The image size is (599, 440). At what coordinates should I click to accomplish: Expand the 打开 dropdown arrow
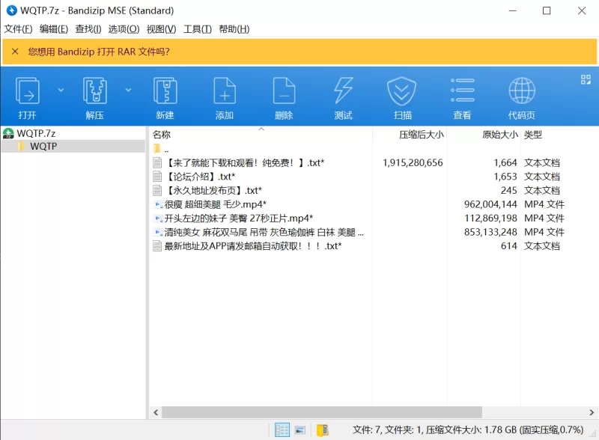(x=61, y=90)
